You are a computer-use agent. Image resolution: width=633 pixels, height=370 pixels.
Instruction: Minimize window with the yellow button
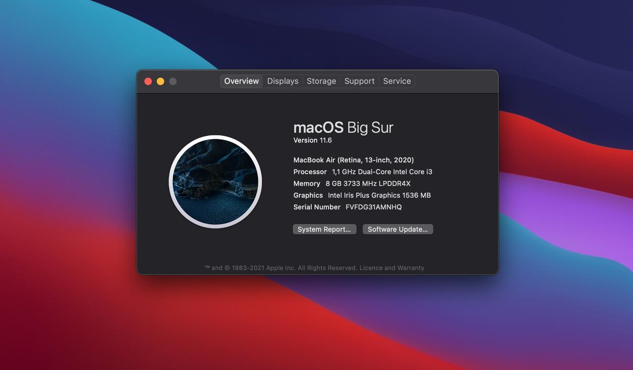(160, 81)
